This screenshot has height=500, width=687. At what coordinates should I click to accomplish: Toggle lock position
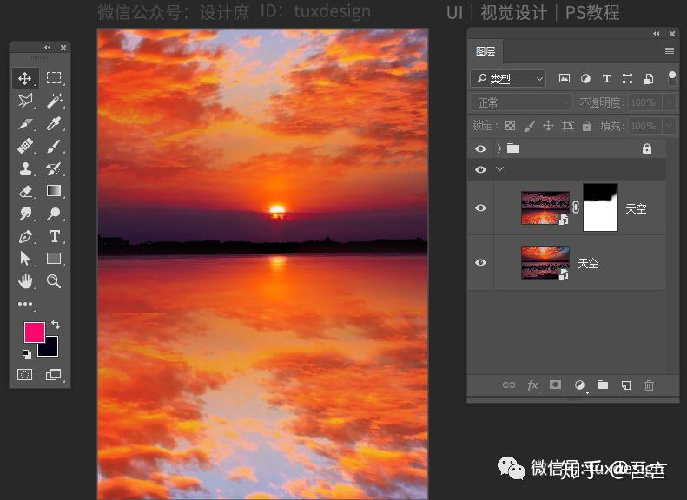pyautogui.click(x=548, y=126)
